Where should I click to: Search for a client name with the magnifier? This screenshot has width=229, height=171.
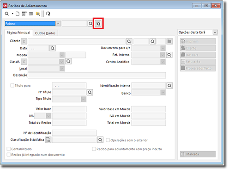coord(129,41)
